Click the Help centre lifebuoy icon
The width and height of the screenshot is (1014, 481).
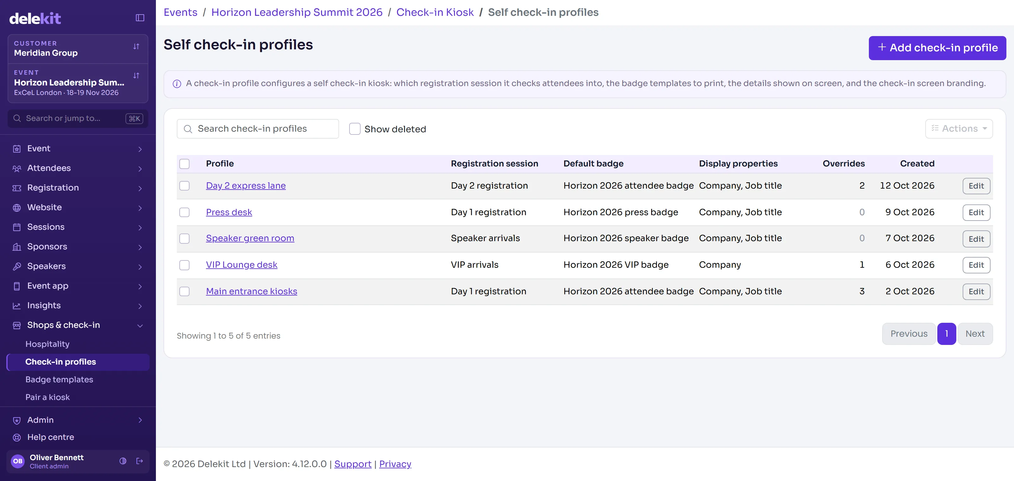tap(16, 437)
